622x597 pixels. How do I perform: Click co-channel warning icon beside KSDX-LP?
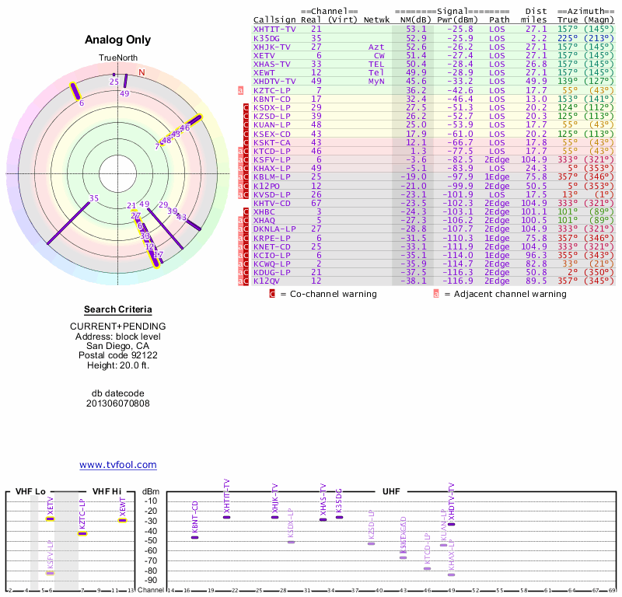(247, 107)
